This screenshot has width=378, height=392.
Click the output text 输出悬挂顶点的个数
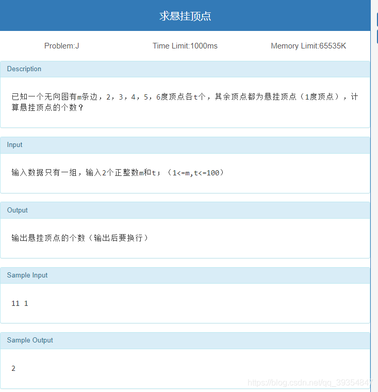point(48,238)
